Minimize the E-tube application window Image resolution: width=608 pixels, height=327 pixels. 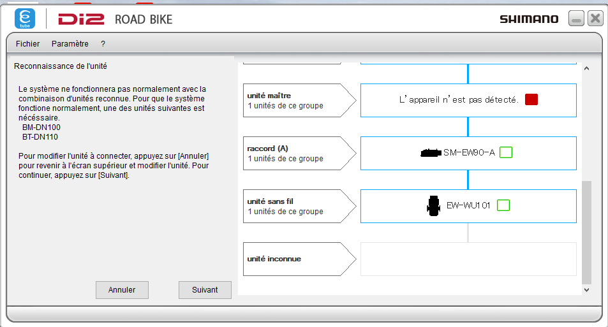pyautogui.click(x=576, y=19)
